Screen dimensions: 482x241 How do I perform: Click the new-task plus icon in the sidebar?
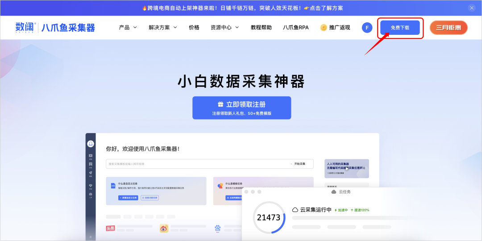[90, 157]
